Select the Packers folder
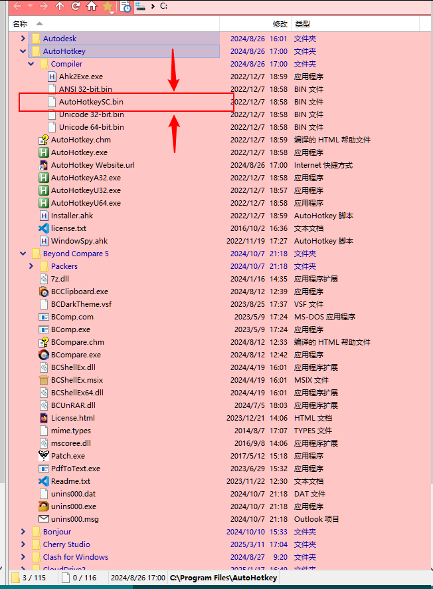 coord(64,266)
